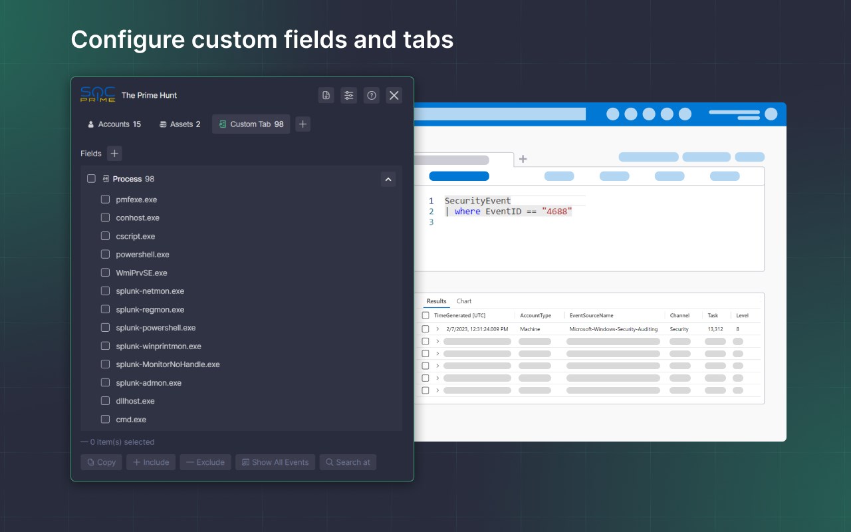Tick the pmfexe.exe checkbox
Screen dimensions: 851x532
point(105,199)
